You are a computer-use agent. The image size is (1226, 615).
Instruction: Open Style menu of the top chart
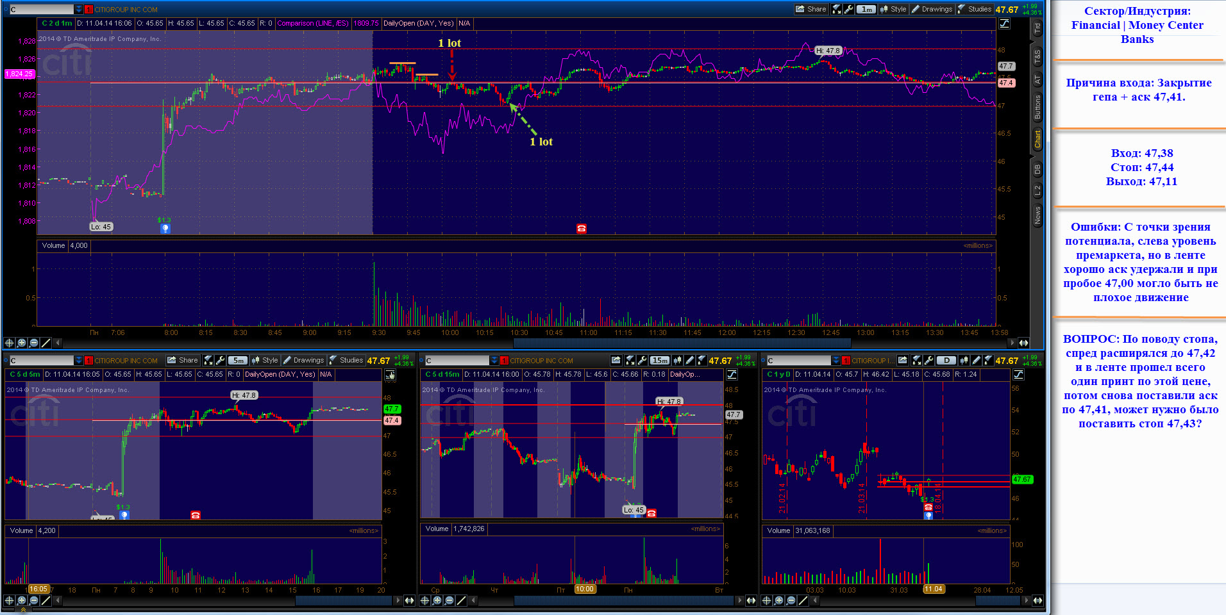(x=893, y=9)
